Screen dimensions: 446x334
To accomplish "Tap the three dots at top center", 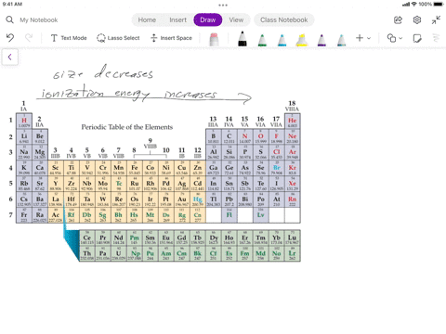I will pos(223,5).
